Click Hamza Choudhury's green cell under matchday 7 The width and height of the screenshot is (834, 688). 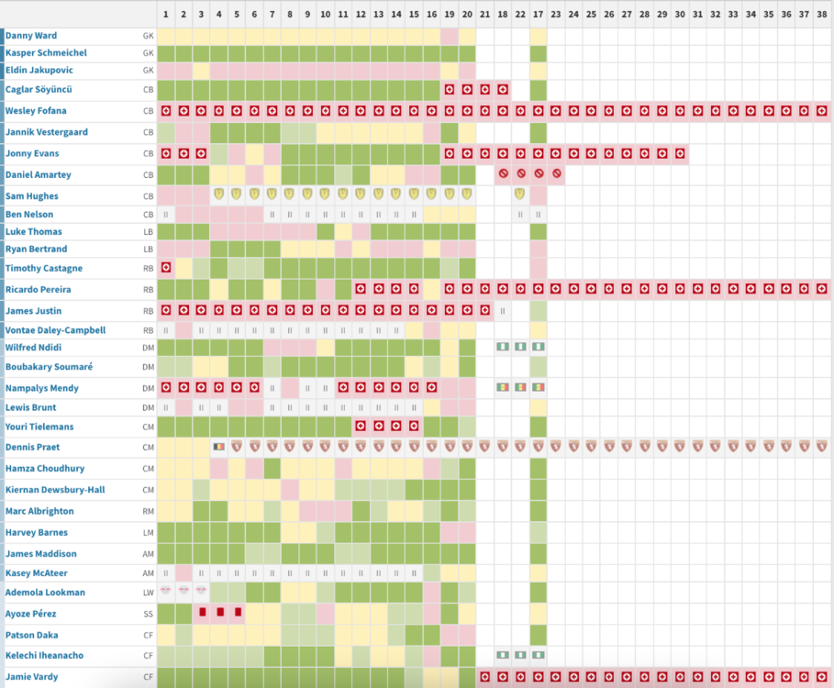[x=272, y=469]
